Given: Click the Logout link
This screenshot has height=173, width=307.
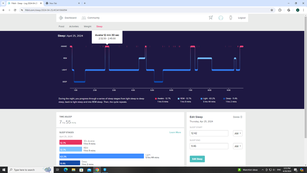Looking at the screenshot, I should [x=242, y=18].
